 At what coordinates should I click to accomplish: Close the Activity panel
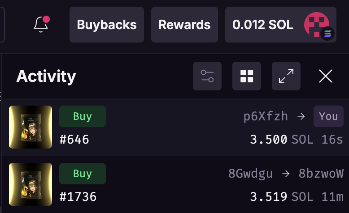(x=326, y=77)
